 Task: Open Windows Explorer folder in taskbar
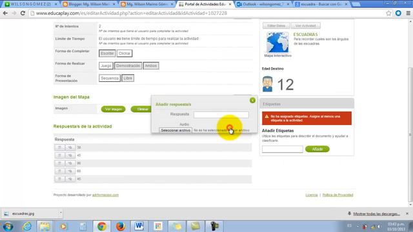(x=45, y=226)
